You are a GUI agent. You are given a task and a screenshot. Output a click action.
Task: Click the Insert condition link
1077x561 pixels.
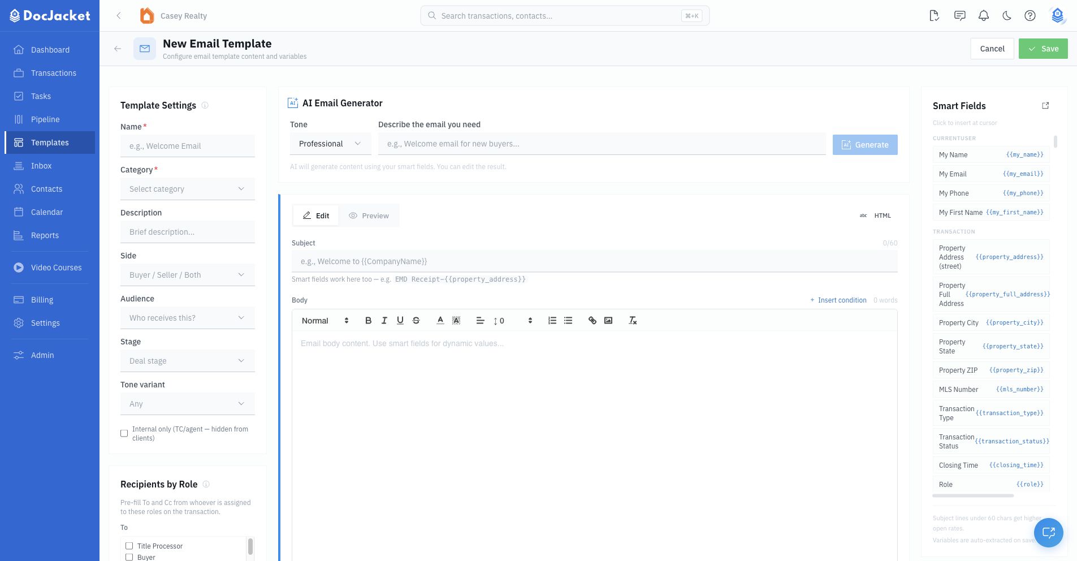pos(838,300)
